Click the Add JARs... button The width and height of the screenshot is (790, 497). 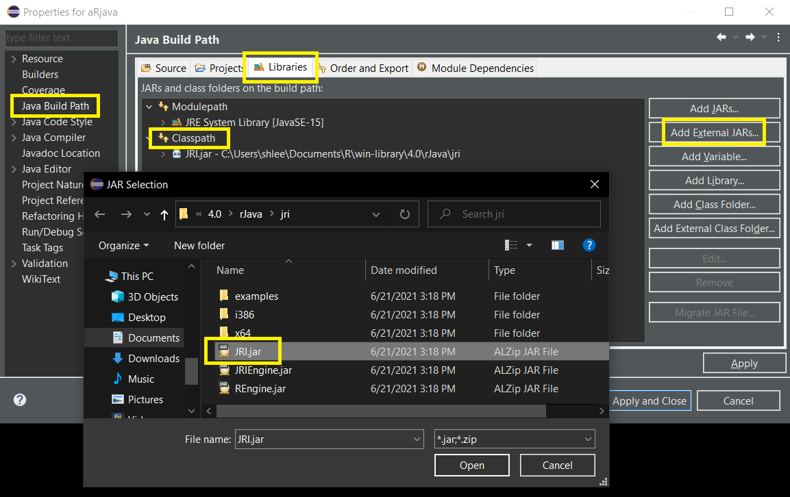pyautogui.click(x=714, y=109)
